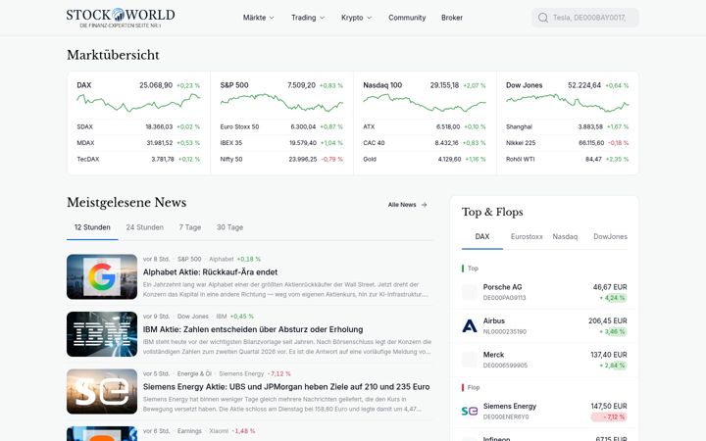706x441 pixels.
Task: Select the 12 Stunden news tab
Action: (92, 227)
